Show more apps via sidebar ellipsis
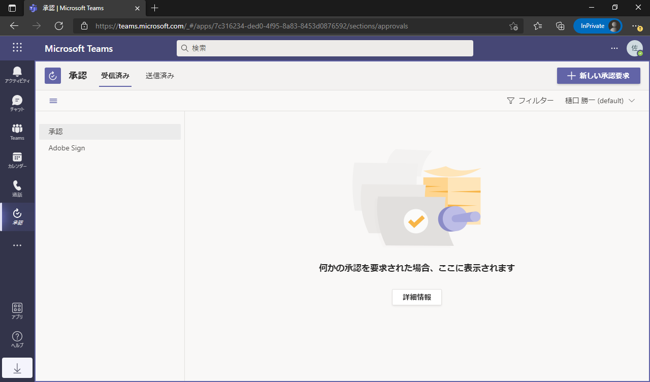This screenshot has width=650, height=382. pyautogui.click(x=17, y=245)
